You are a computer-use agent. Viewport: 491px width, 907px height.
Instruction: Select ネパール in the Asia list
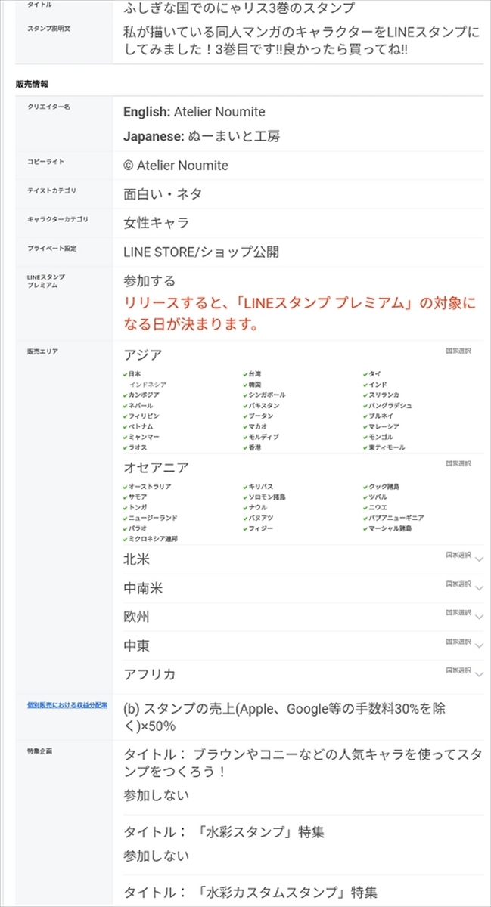pos(138,406)
